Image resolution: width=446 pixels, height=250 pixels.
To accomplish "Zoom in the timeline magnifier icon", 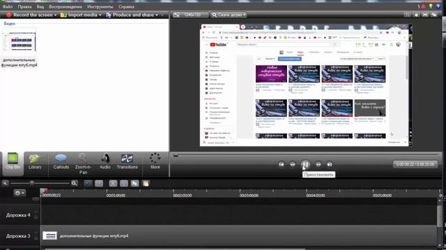I will (x=75, y=183).
